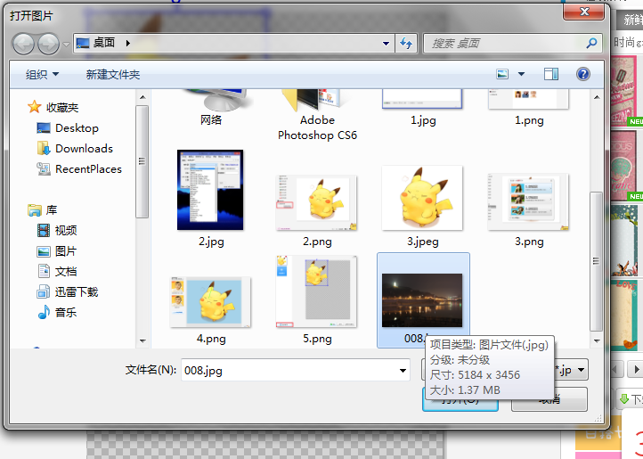Select the 3.jpeg Pikachu thumbnail
643x459 pixels.
[422, 198]
